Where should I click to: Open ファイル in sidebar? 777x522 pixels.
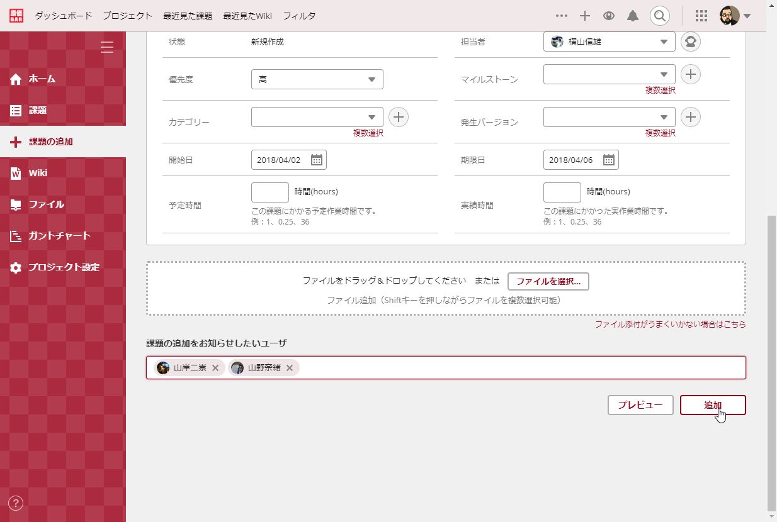click(63, 204)
